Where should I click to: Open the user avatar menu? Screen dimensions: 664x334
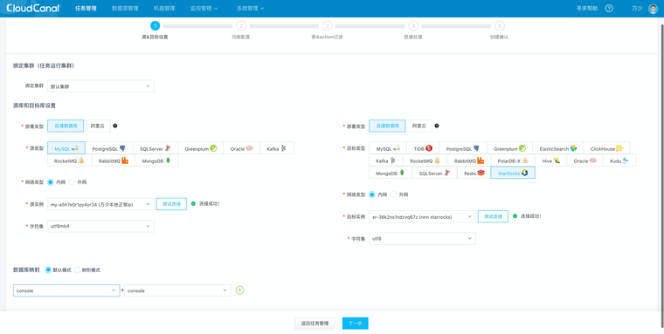point(654,9)
